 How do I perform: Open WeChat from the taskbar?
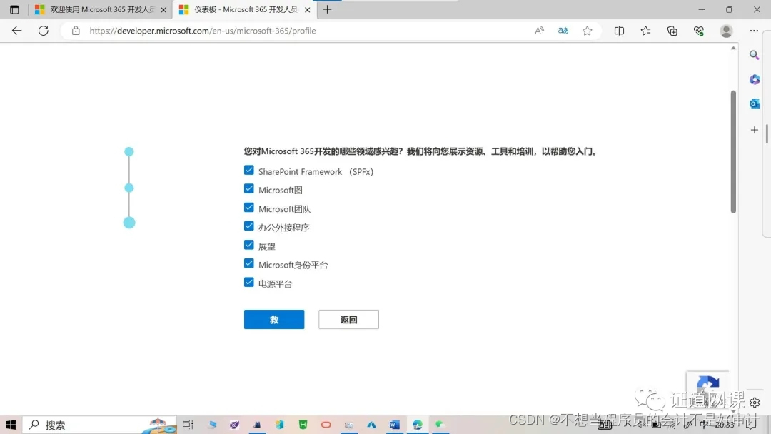click(x=440, y=425)
